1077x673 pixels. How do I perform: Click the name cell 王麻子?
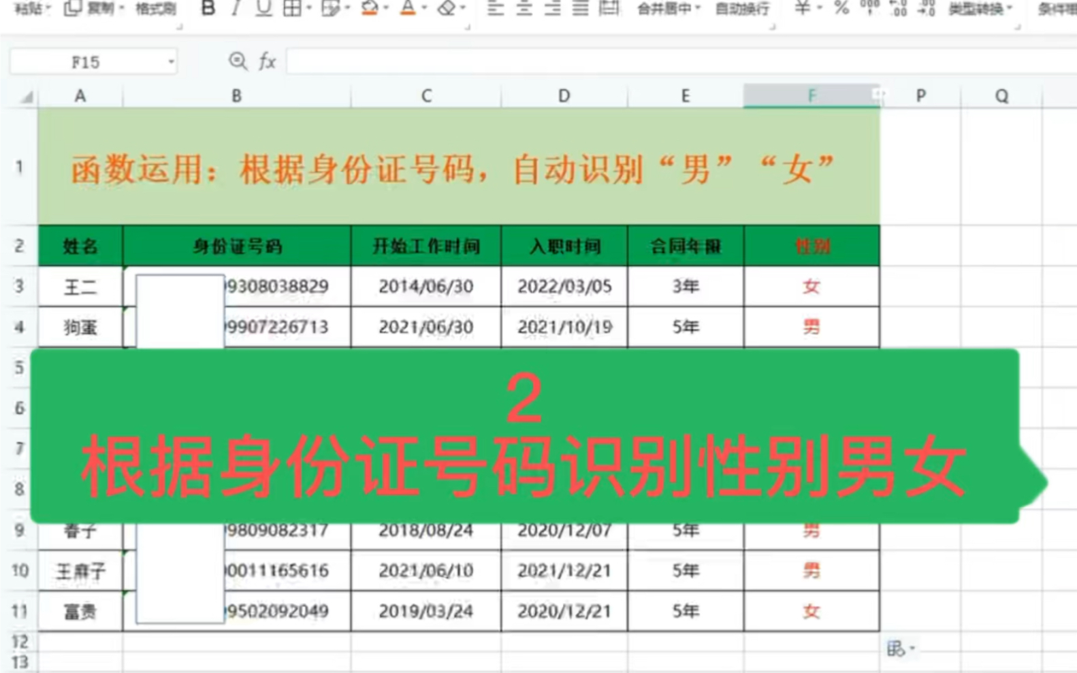pos(80,571)
